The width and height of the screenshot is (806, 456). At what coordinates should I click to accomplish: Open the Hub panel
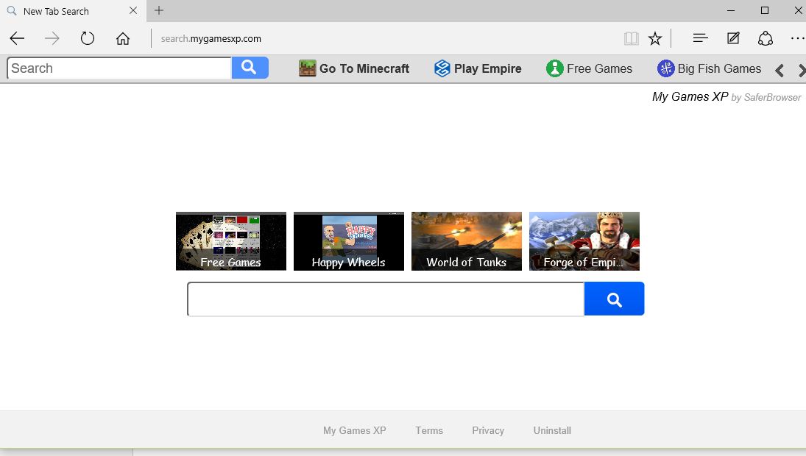tap(700, 38)
